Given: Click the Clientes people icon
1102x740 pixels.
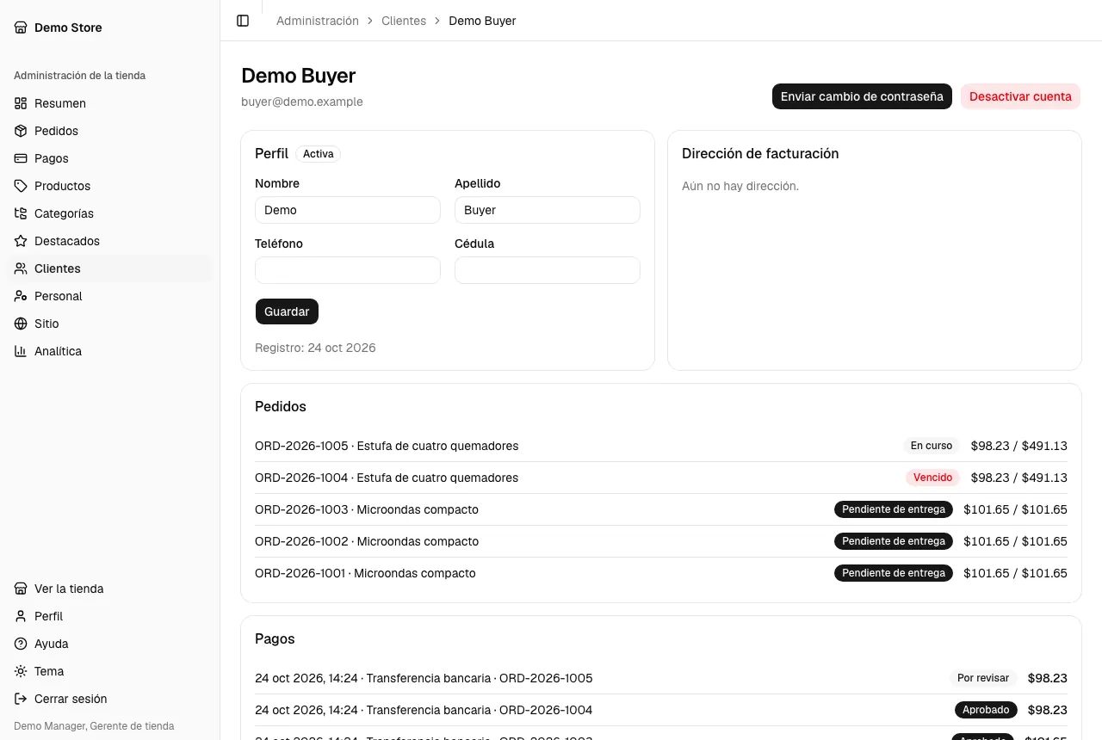Looking at the screenshot, I should 21,268.
